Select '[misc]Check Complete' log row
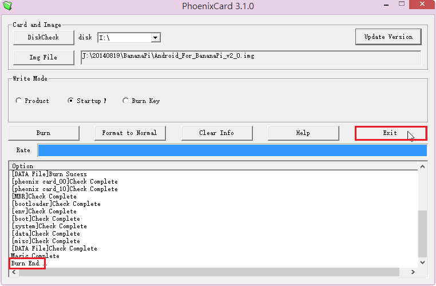This screenshot has height=286, width=436. point(46,241)
